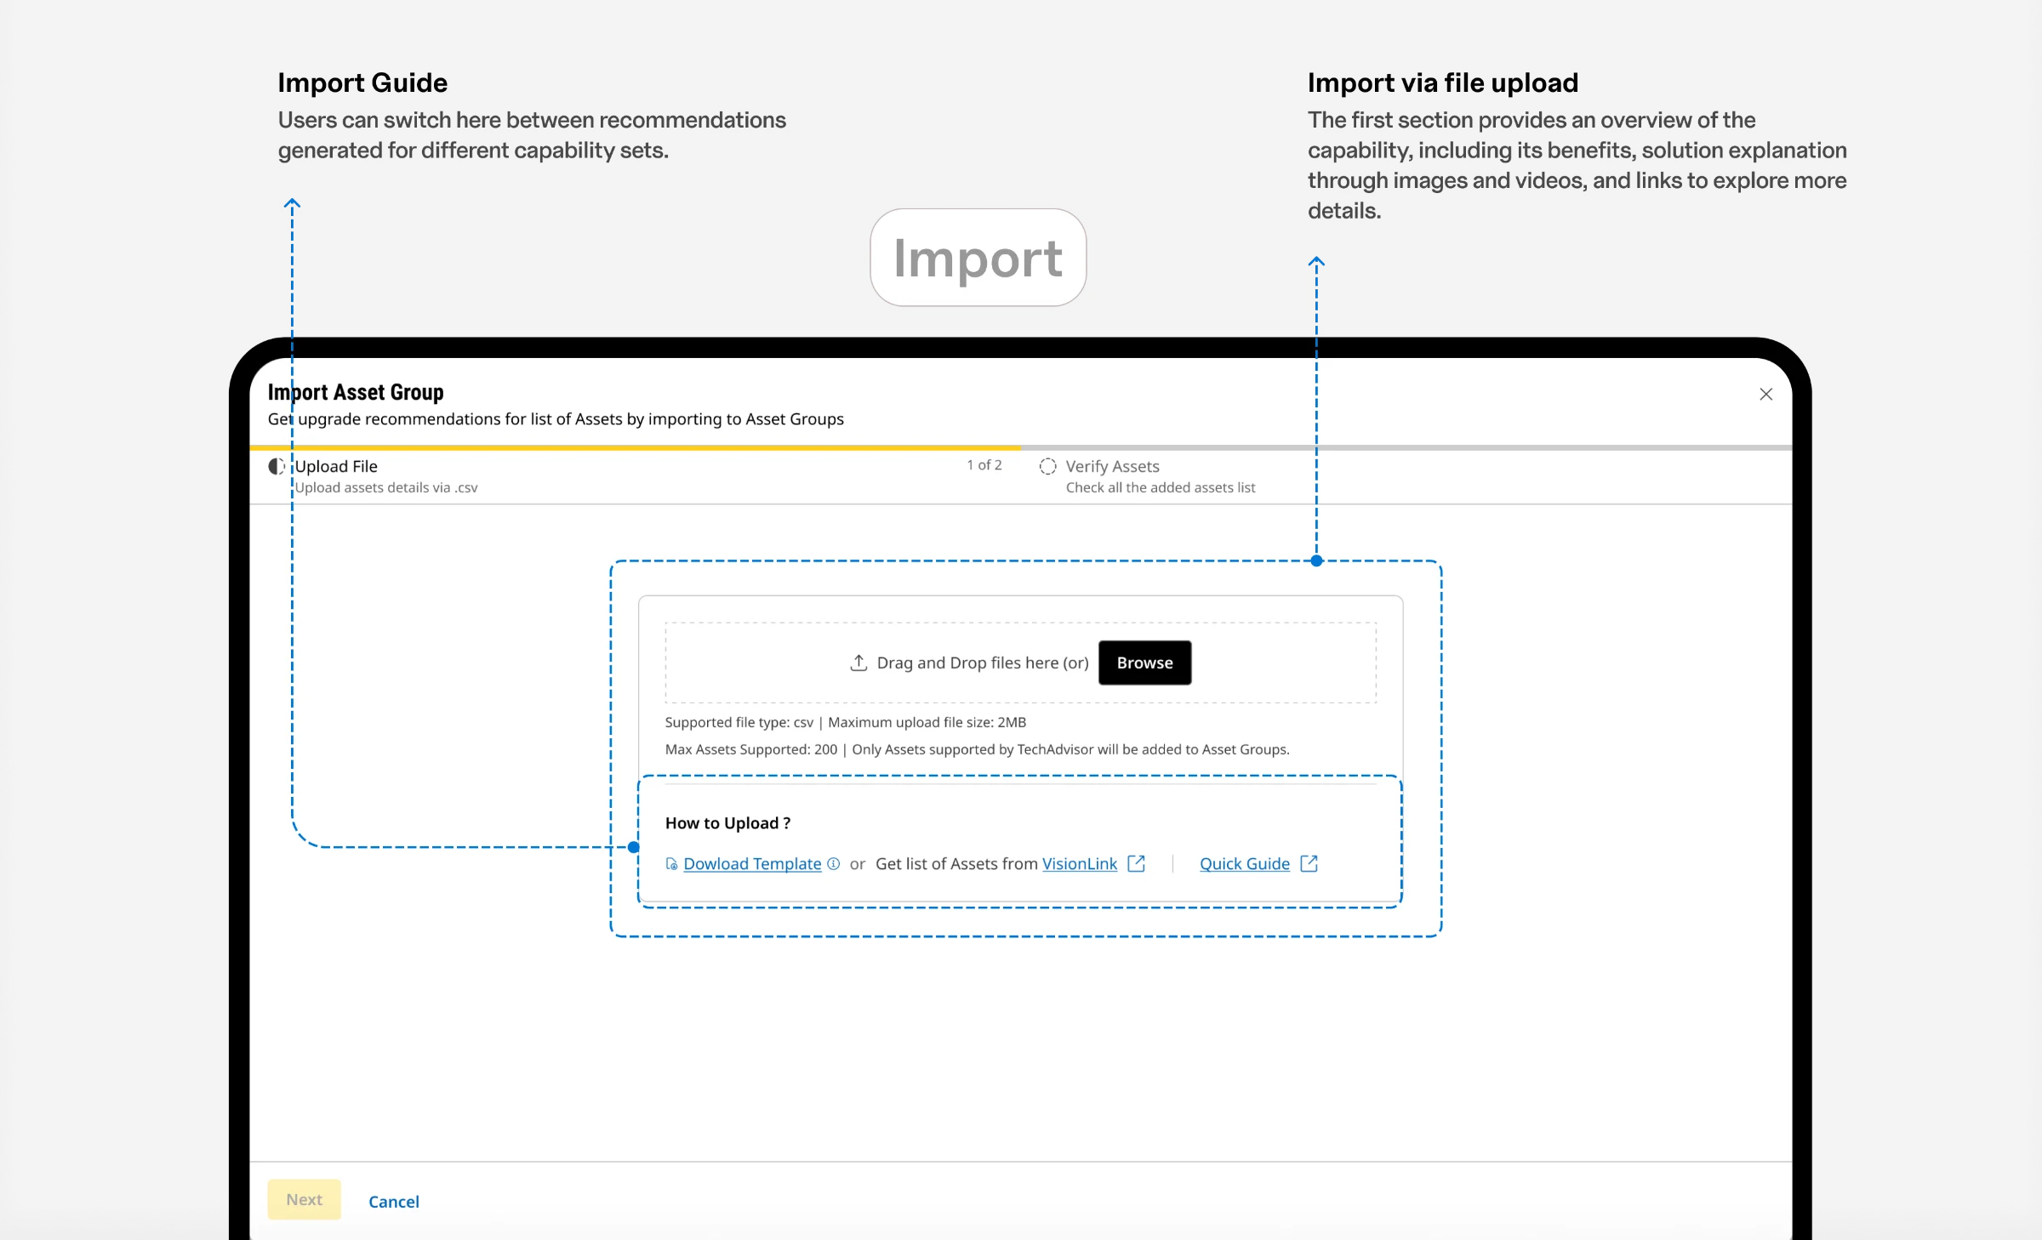The image size is (2042, 1240).
Task: Click the upload arrow icon
Action: point(858,663)
